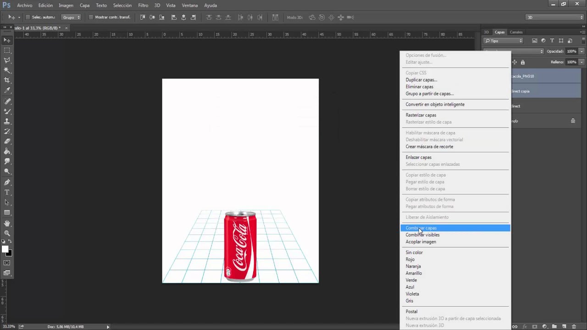
Task: Select the Eyedropper tool
Action: point(7,90)
